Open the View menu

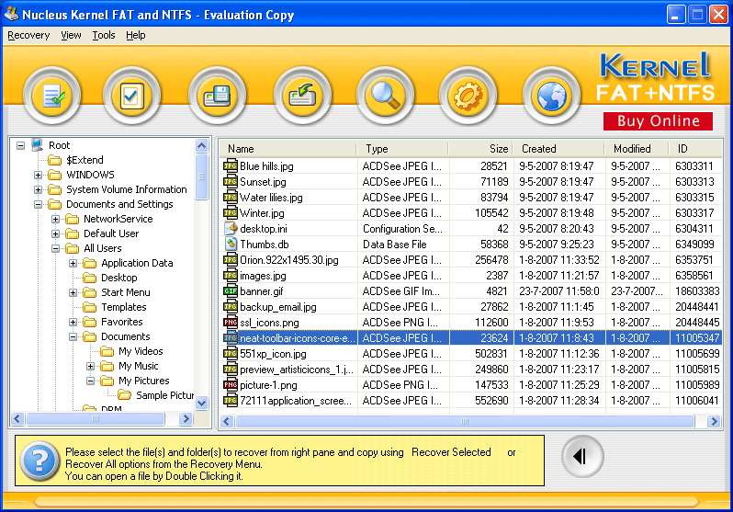click(x=71, y=35)
